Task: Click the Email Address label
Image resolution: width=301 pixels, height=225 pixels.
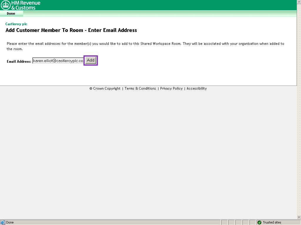Action: click(19, 62)
